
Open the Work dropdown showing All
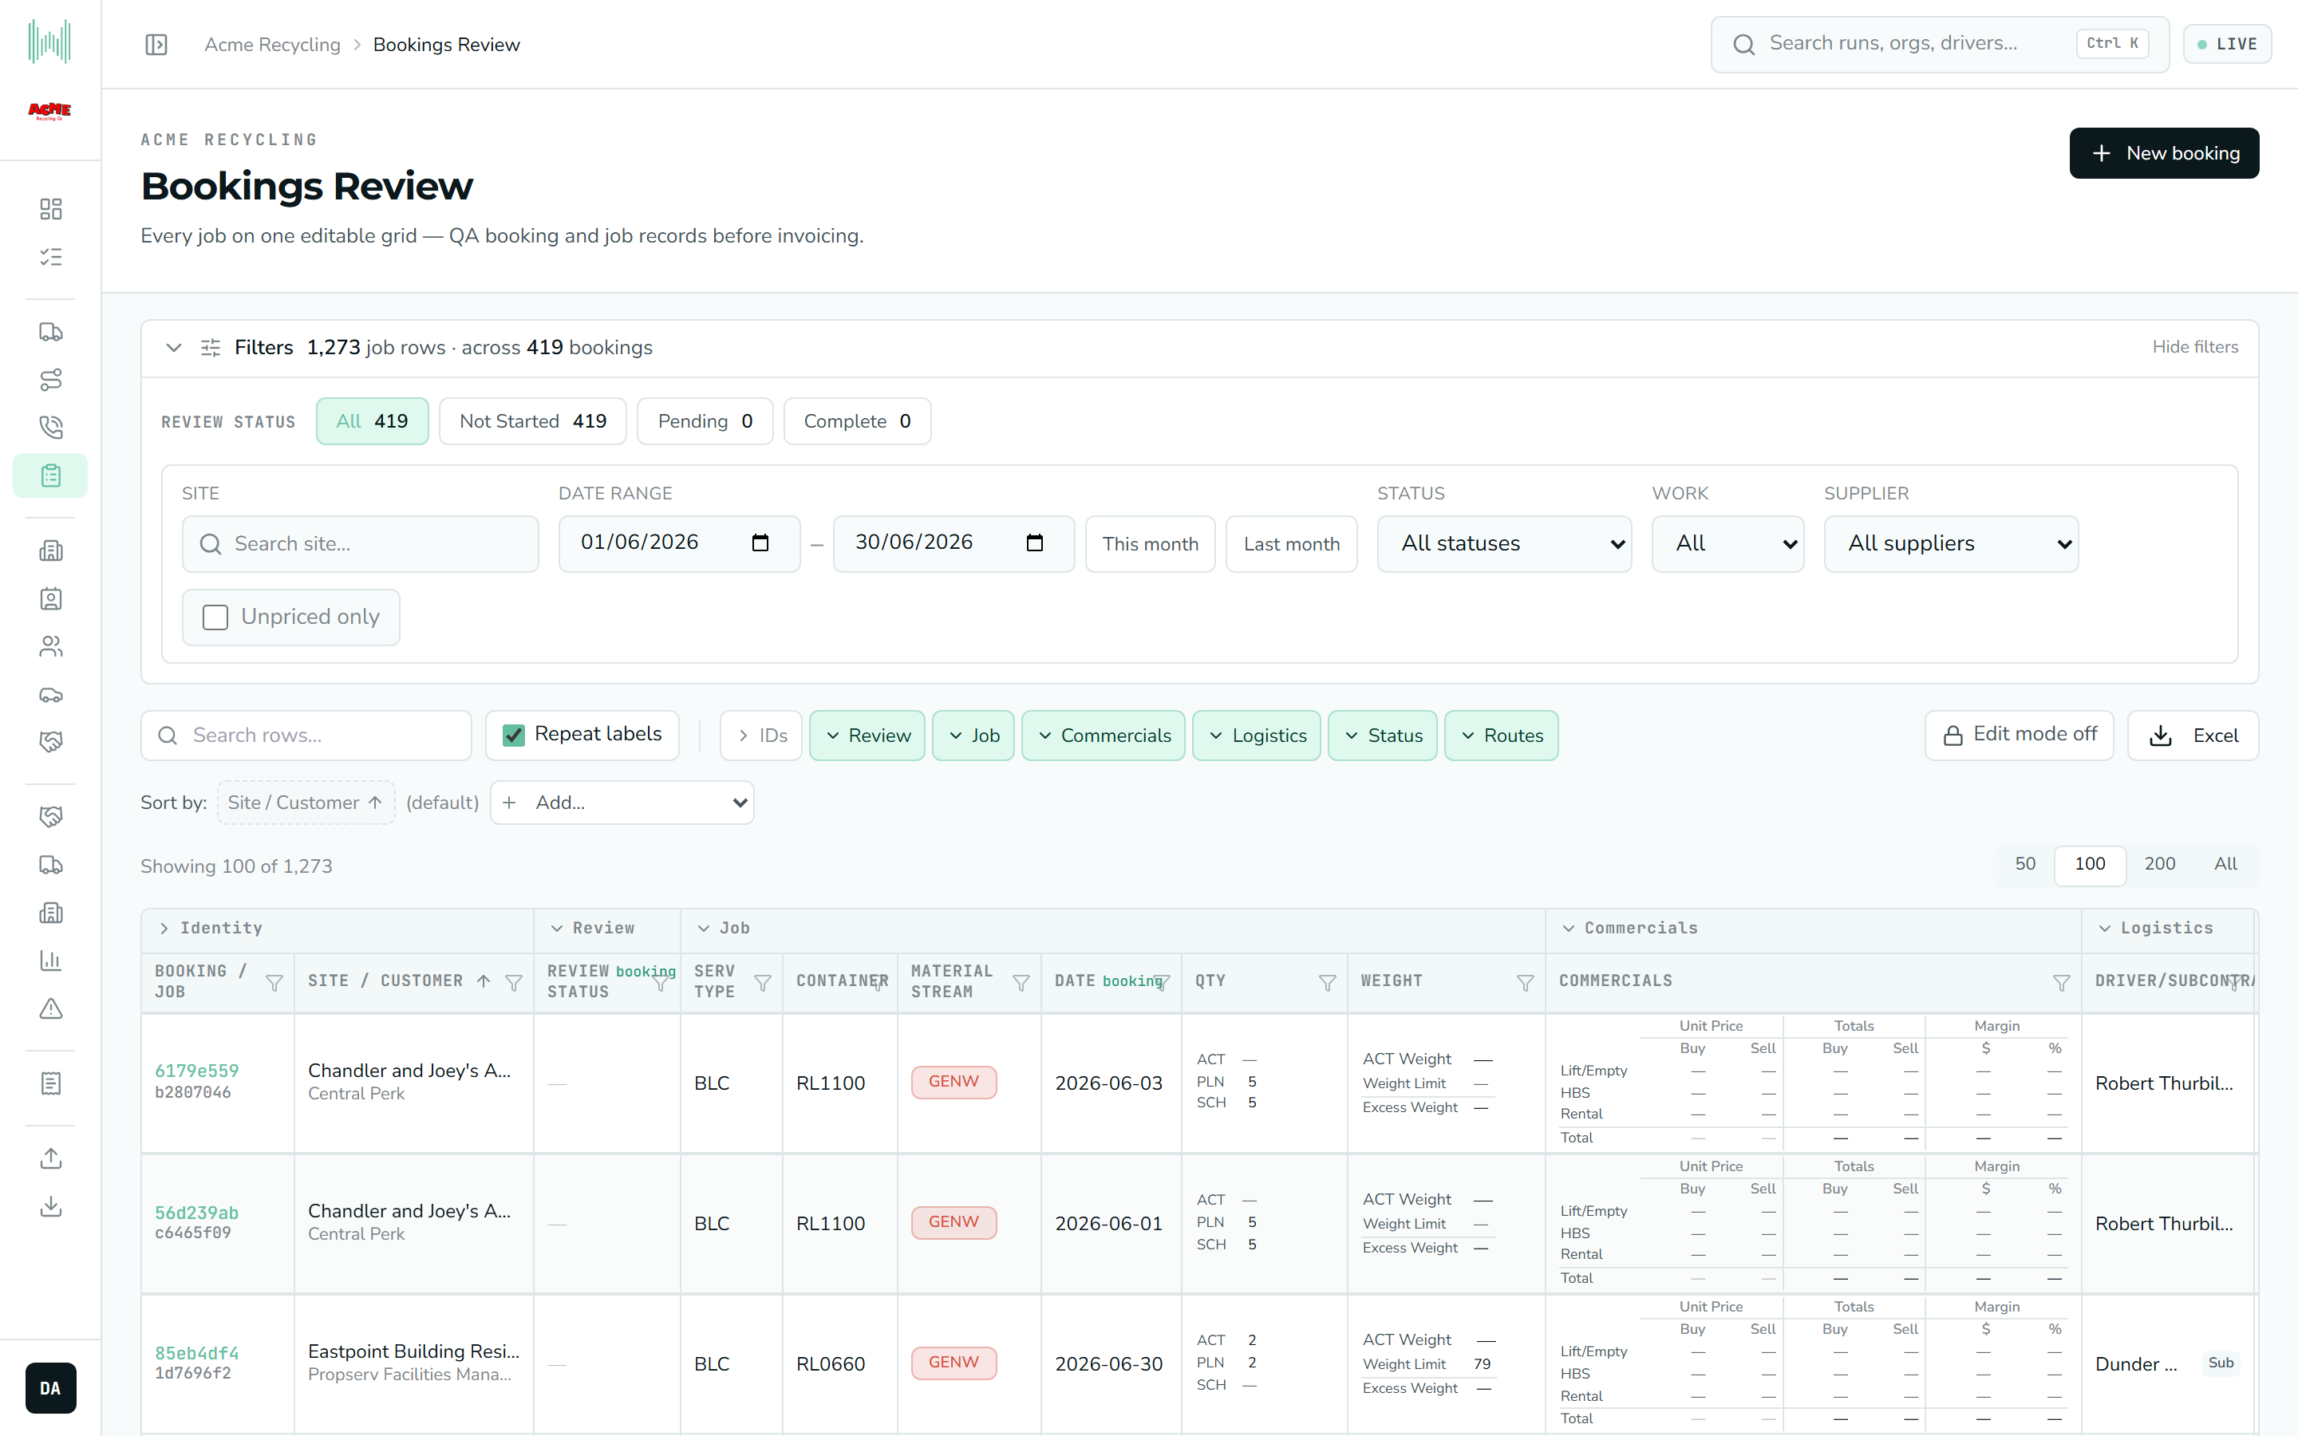tap(1727, 544)
